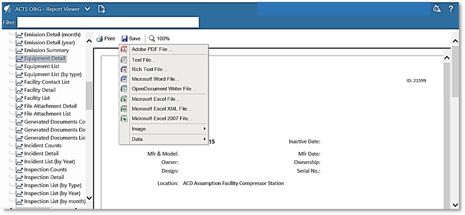
Task: Click the Rich Text File icon
Action: [124, 70]
